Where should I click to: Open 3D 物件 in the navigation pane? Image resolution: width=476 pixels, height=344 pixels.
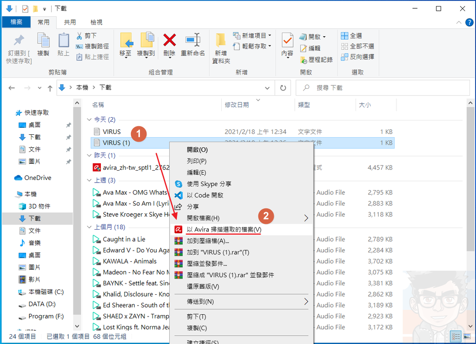coord(34,206)
